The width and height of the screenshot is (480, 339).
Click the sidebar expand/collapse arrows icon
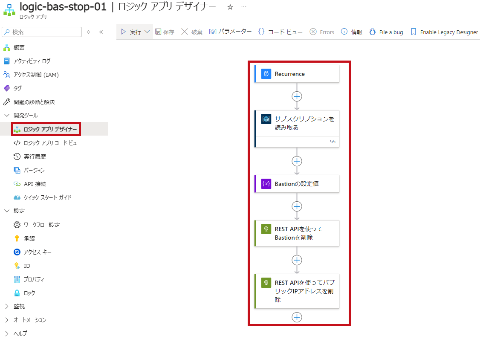pyautogui.click(x=88, y=32)
